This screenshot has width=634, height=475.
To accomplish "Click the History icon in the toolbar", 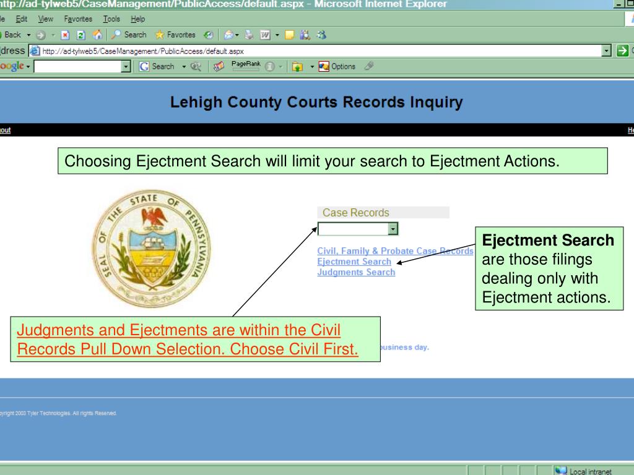I will tap(208, 35).
